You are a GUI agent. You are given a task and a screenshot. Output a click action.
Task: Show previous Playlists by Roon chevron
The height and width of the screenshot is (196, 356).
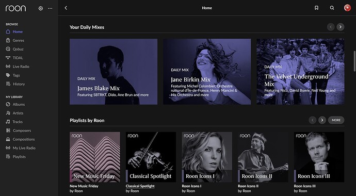(x=313, y=120)
